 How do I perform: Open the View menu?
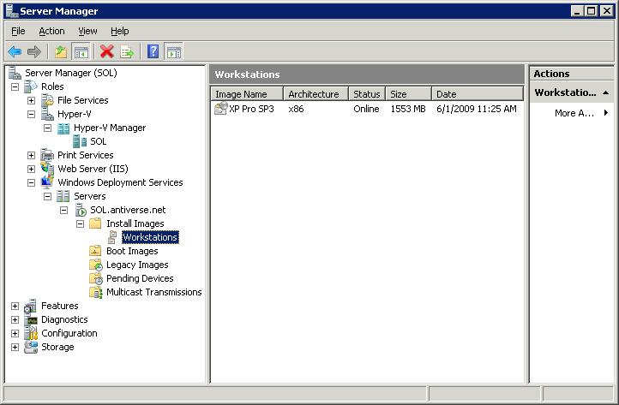[x=87, y=31]
